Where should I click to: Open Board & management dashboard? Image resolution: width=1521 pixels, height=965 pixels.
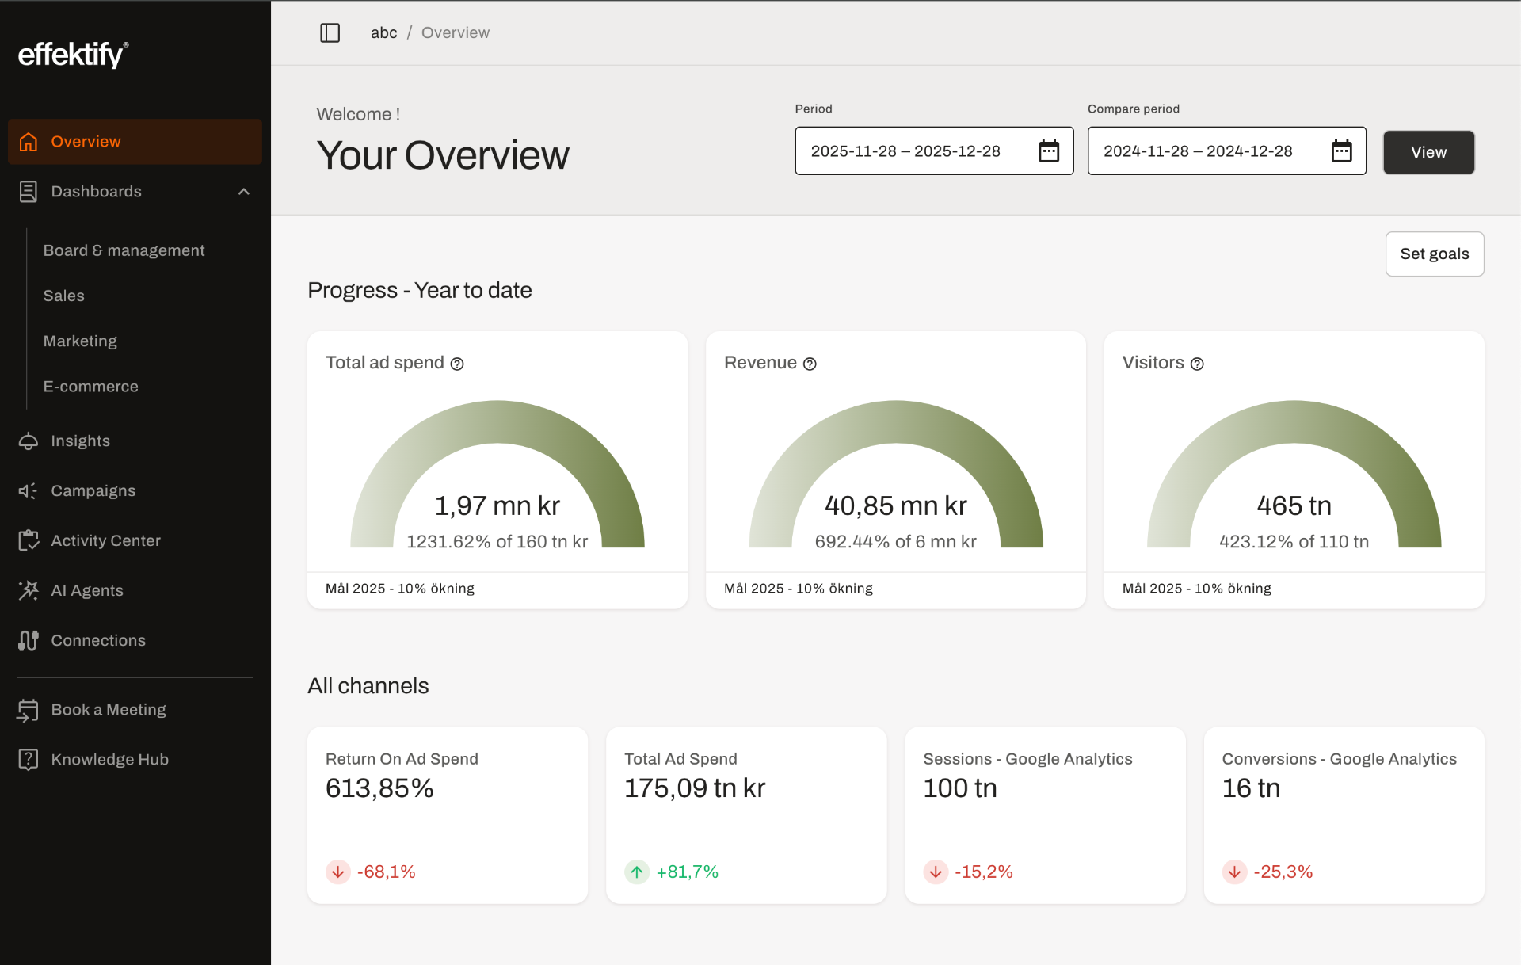coord(124,250)
